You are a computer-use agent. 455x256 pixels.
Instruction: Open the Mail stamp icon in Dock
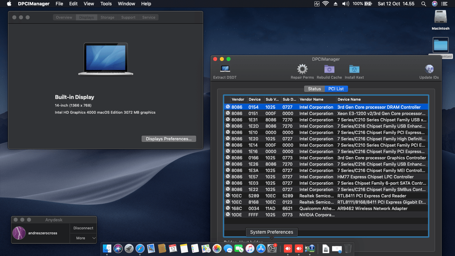tap(151, 248)
